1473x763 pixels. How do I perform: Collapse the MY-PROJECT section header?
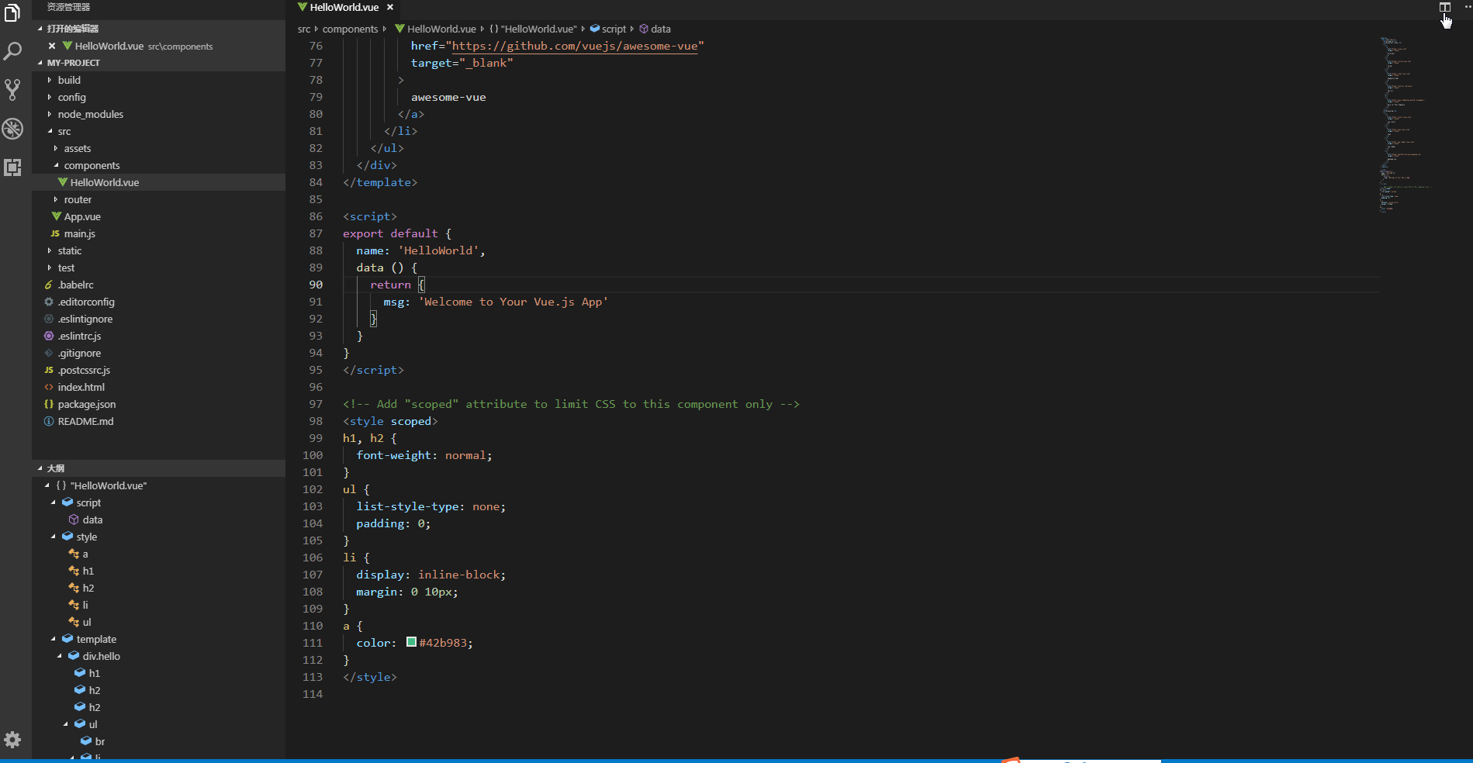(x=158, y=63)
